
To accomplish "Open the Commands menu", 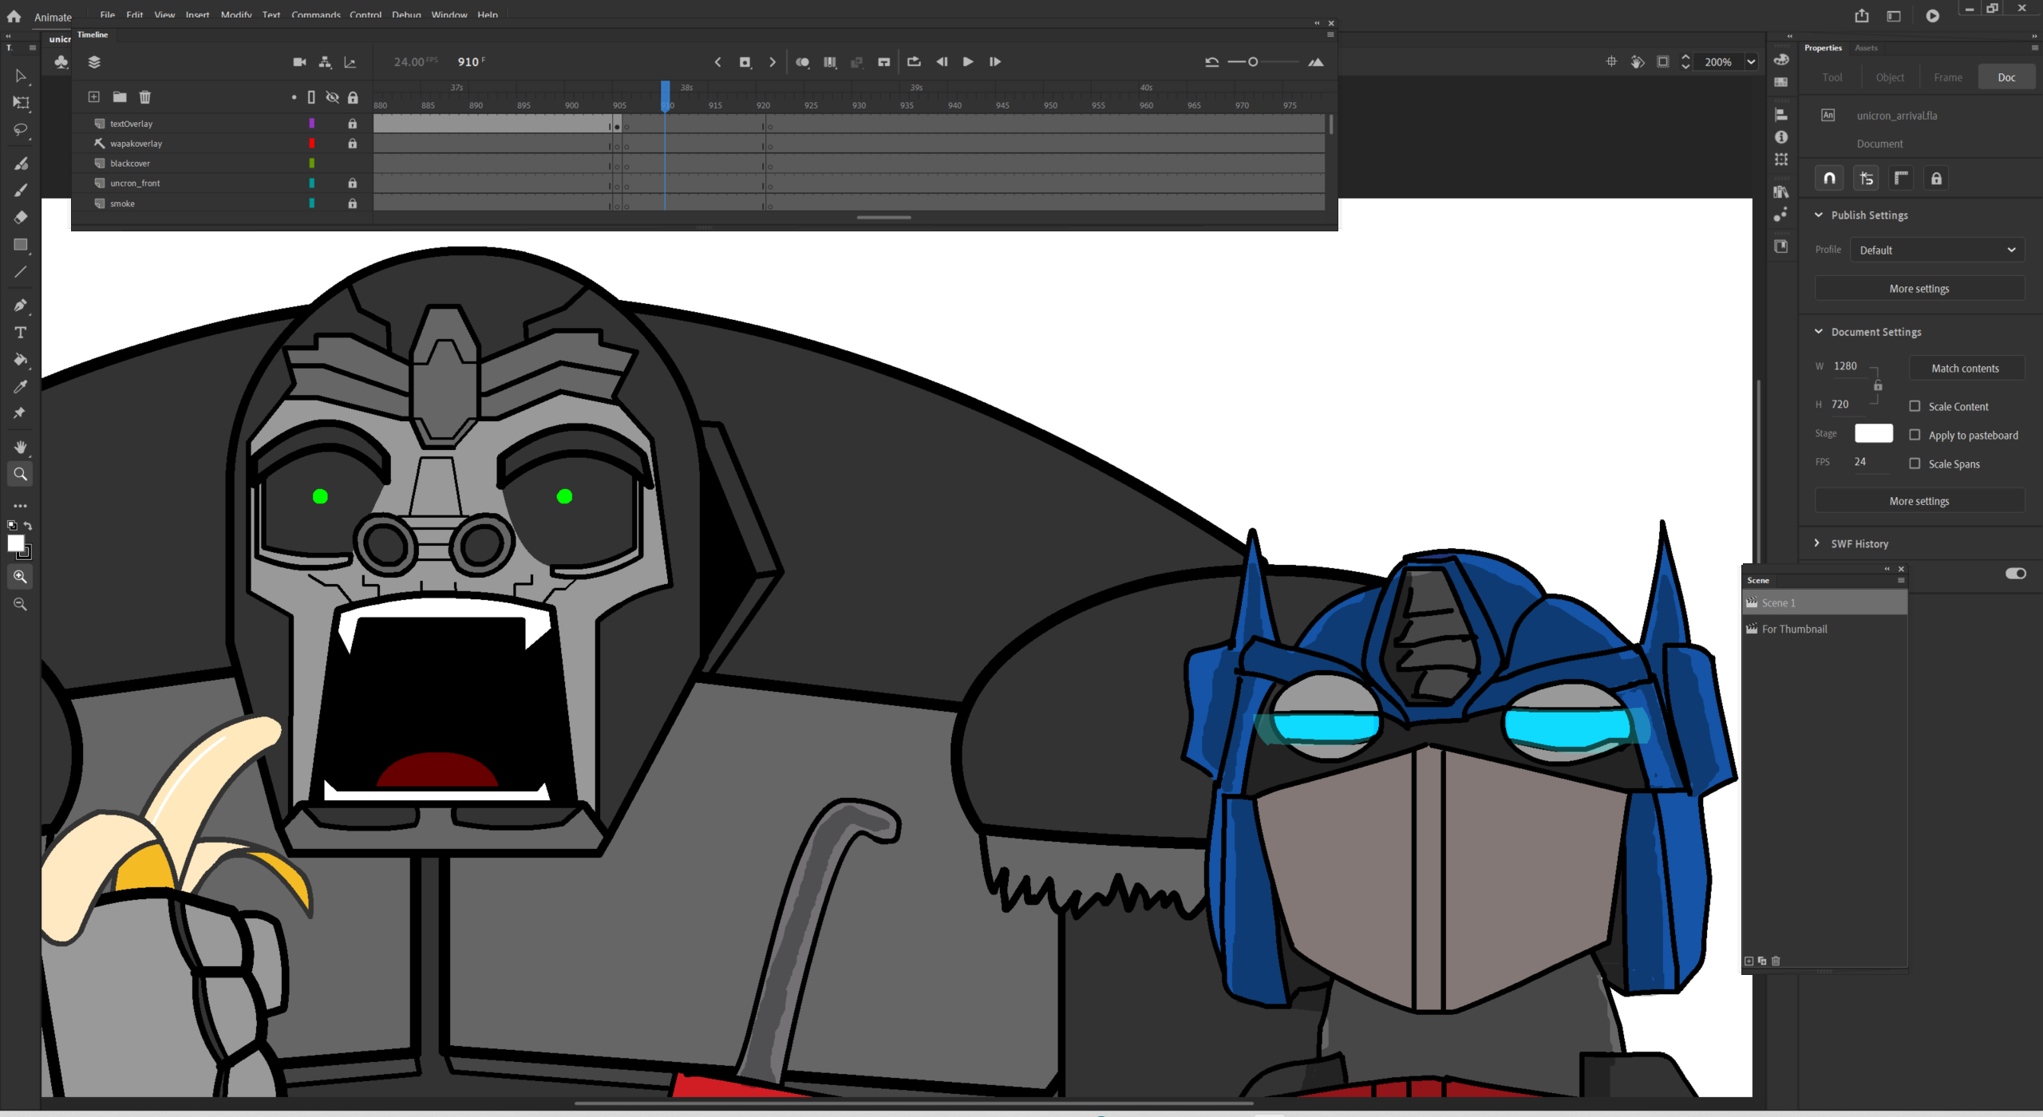I will [316, 15].
